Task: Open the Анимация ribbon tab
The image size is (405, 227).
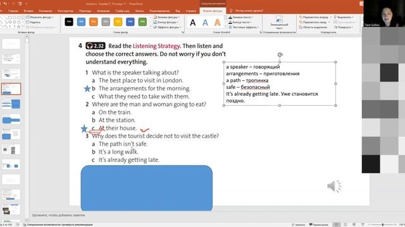Action: tap(103, 11)
